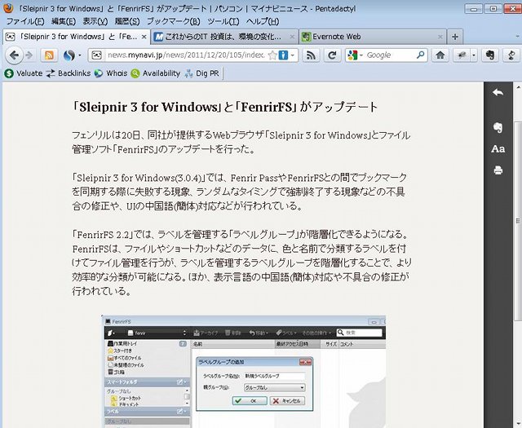Click the blue Sleipnir swirl toolbar icon

pyautogui.click(x=69, y=55)
